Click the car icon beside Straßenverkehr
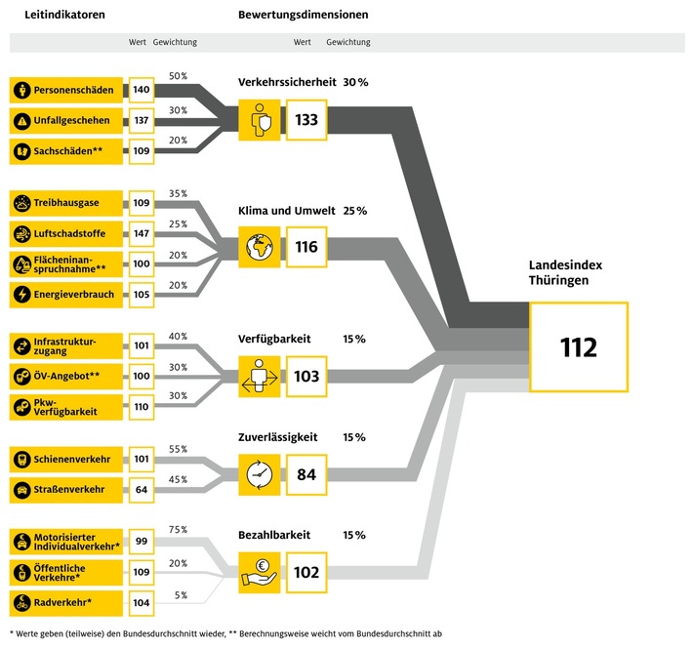 click(x=21, y=490)
